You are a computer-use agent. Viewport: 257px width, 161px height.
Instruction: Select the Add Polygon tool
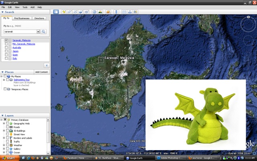click(x=69, y=12)
